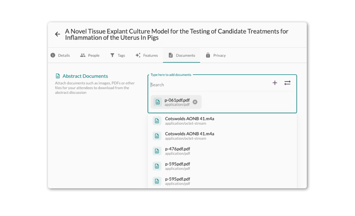Click the swap arrows icon

[x=287, y=83]
